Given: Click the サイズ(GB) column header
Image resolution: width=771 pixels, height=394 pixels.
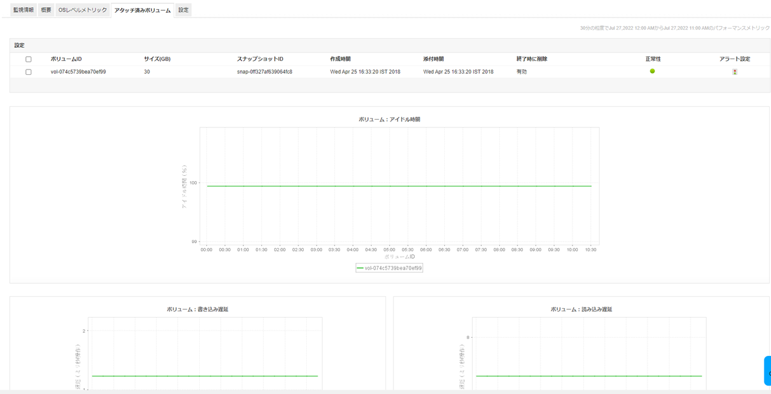Looking at the screenshot, I should coord(157,59).
